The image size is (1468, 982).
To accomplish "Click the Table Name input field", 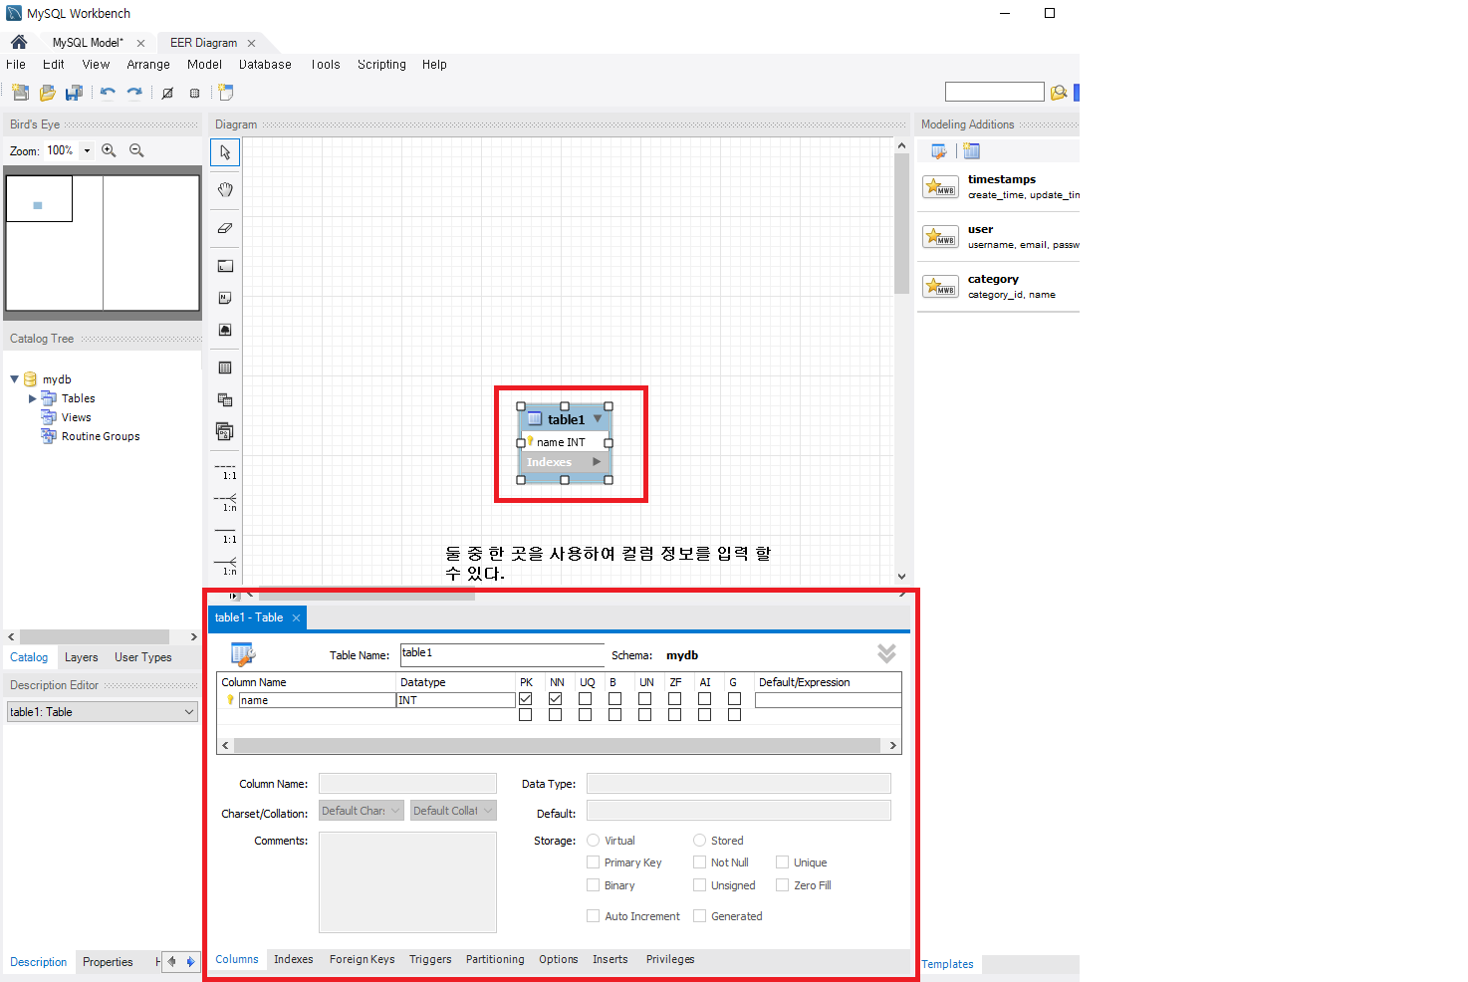I will pyautogui.click(x=502, y=654).
